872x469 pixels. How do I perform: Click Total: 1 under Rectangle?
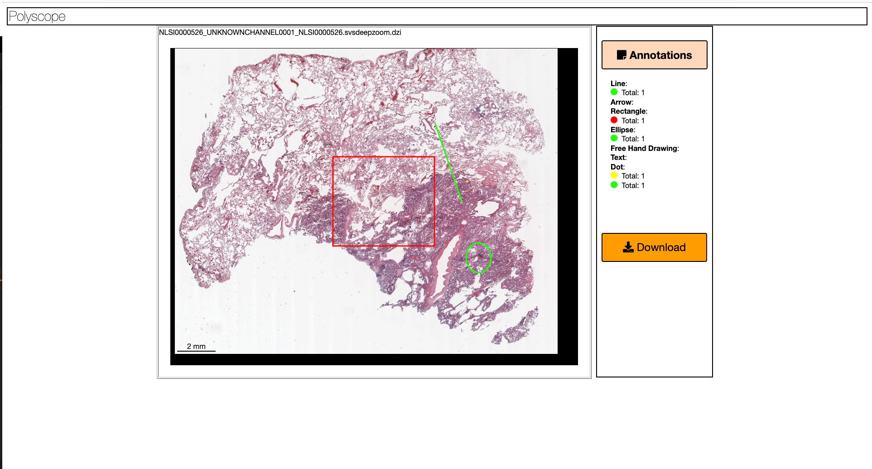point(633,121)
